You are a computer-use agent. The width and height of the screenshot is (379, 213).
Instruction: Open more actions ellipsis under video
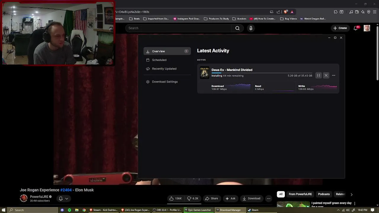pyautogui.click(x=269, y=199)
